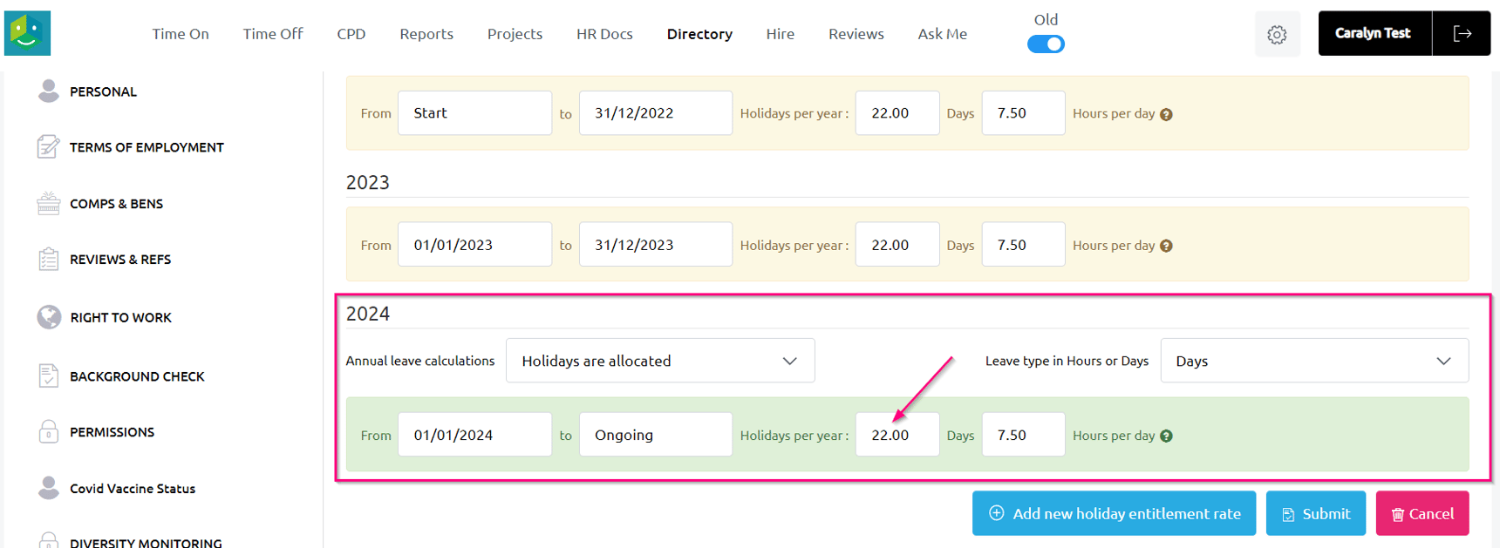Click the first row hours per day field
The width and height of the screenshot is (1500, 548).
[1023, 113]
